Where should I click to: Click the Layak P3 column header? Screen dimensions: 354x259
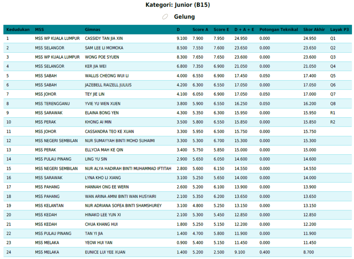pos(339,30)
